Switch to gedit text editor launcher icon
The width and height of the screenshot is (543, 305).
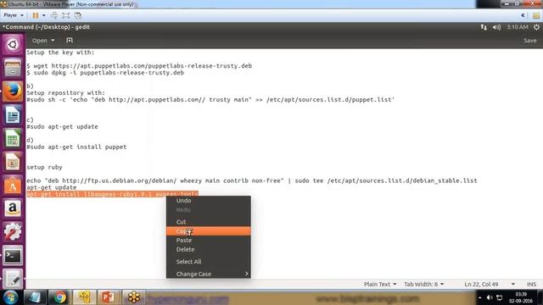(x=13, y=279)
